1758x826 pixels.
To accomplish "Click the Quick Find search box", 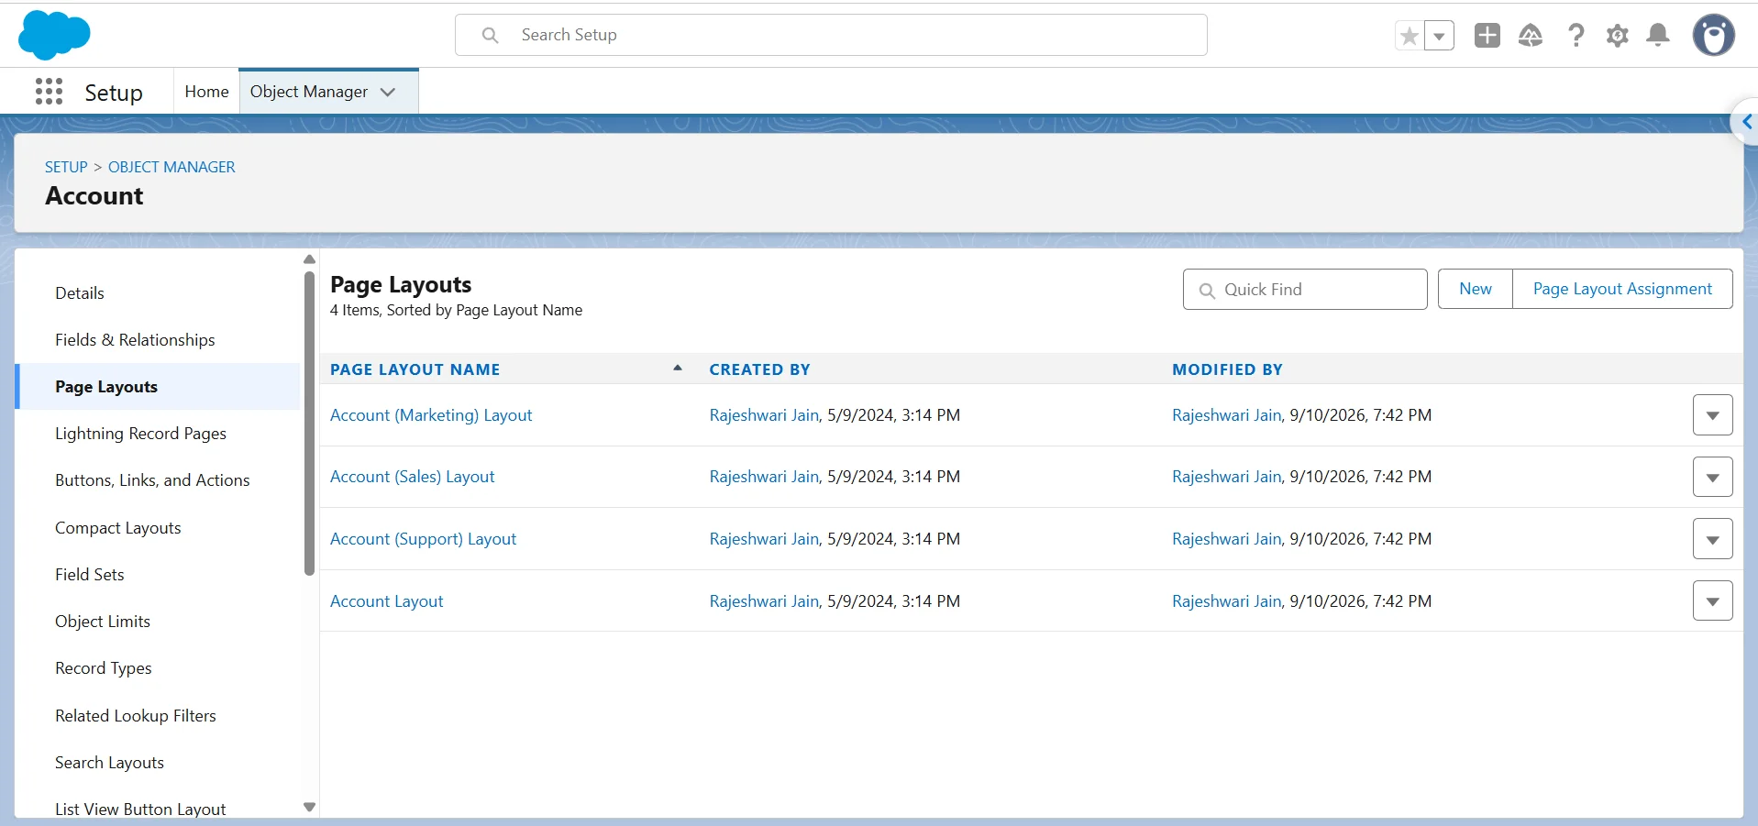I will pos(1305,289).
